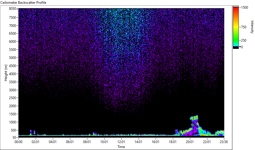Click the 3500 height axis value
Screen dimensions: 255x150
pos(12,82)
